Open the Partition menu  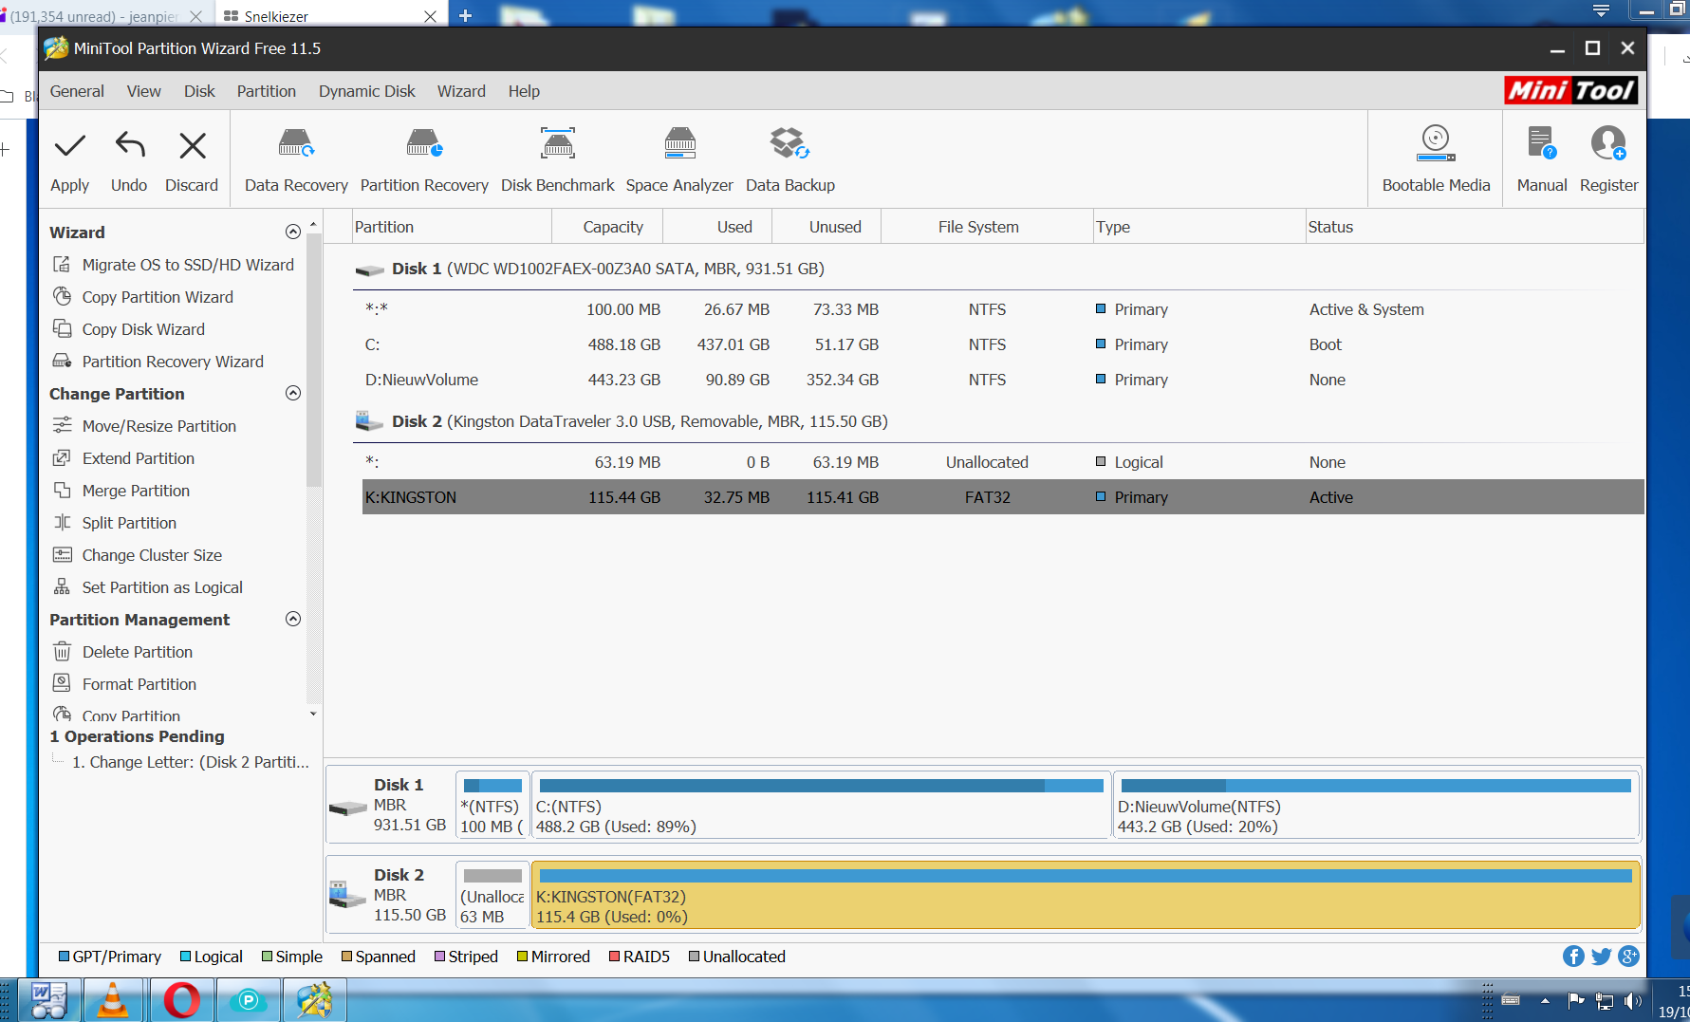pos(266,91)
